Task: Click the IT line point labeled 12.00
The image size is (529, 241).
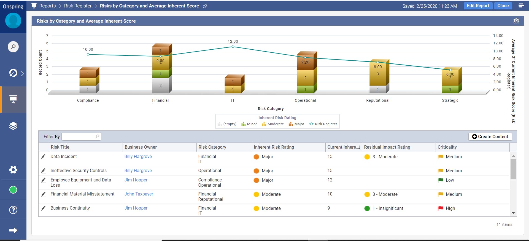Action: [233, 47]
